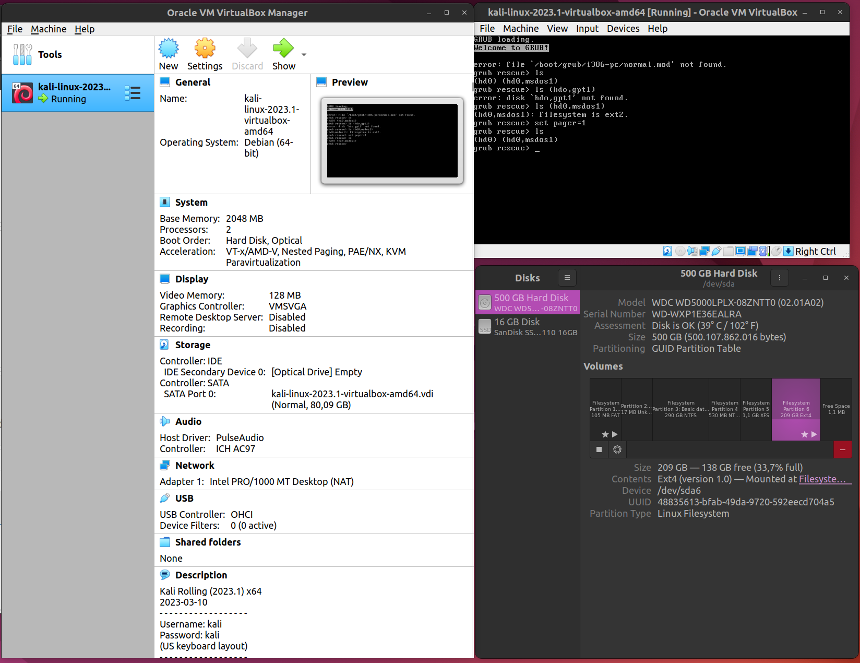
Task: Click the USB devices status icon
Action: point(716,252)
